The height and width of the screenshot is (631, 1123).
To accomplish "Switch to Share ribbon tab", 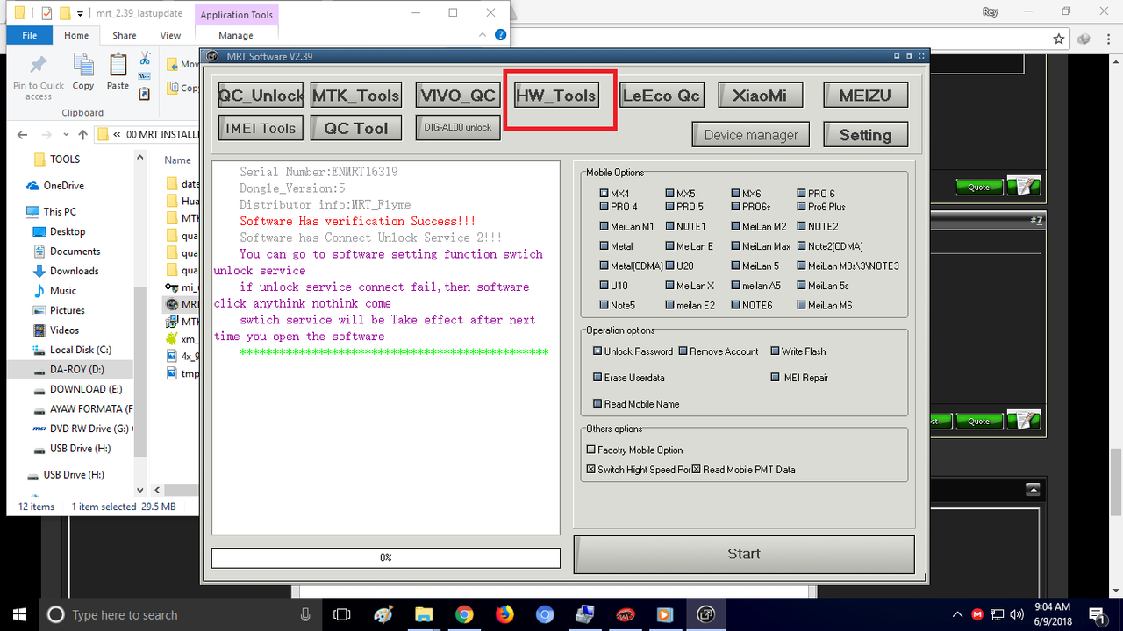I will pos(125,36).
